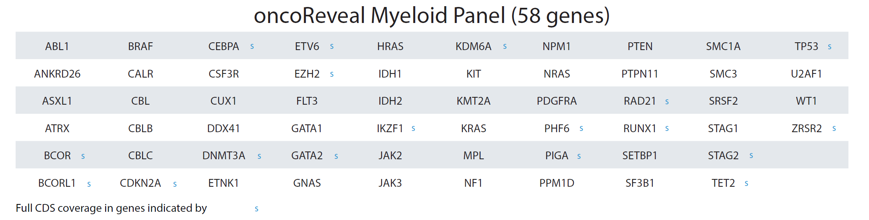Click the JAK2 gene cell
Viewport: 869px width, 220px height.
coord(390,156)
